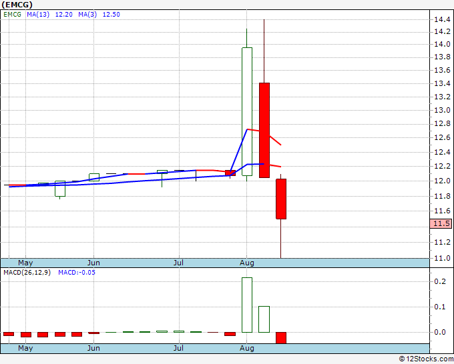The image size is (454, 364).
Task: Select the small red candlestick before August
Action: (230, 173)
